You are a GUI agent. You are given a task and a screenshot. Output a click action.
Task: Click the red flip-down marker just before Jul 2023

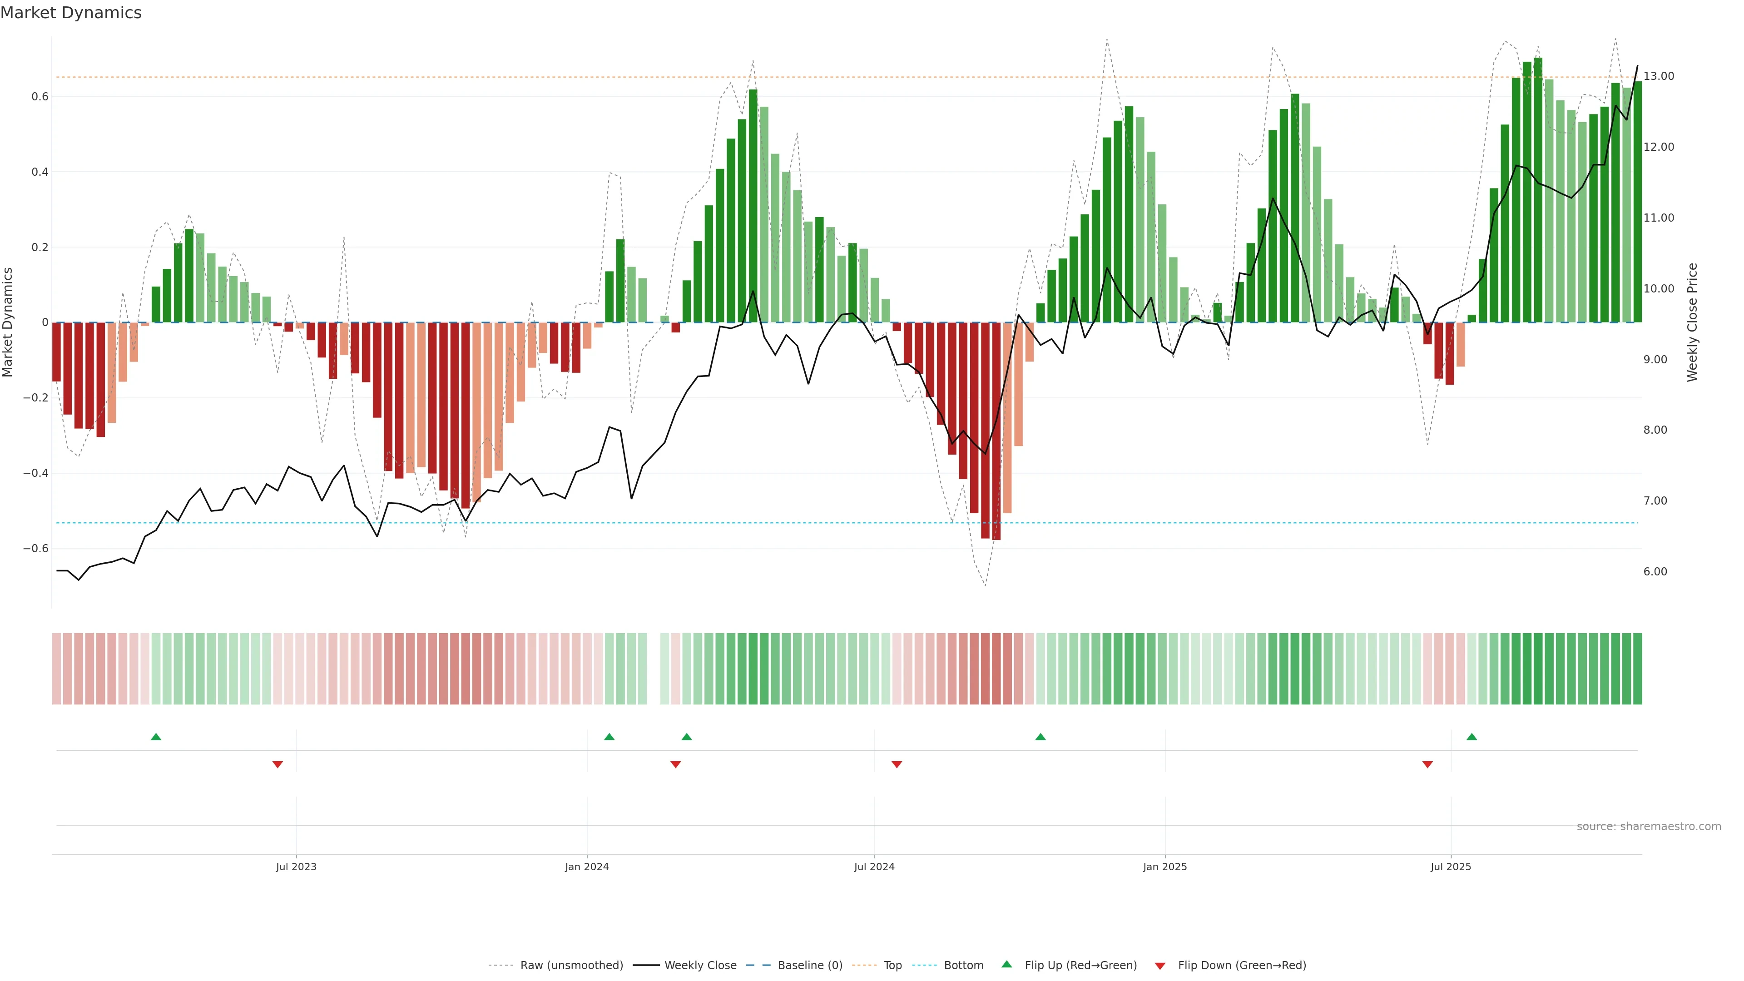click(x=277, y=764)
